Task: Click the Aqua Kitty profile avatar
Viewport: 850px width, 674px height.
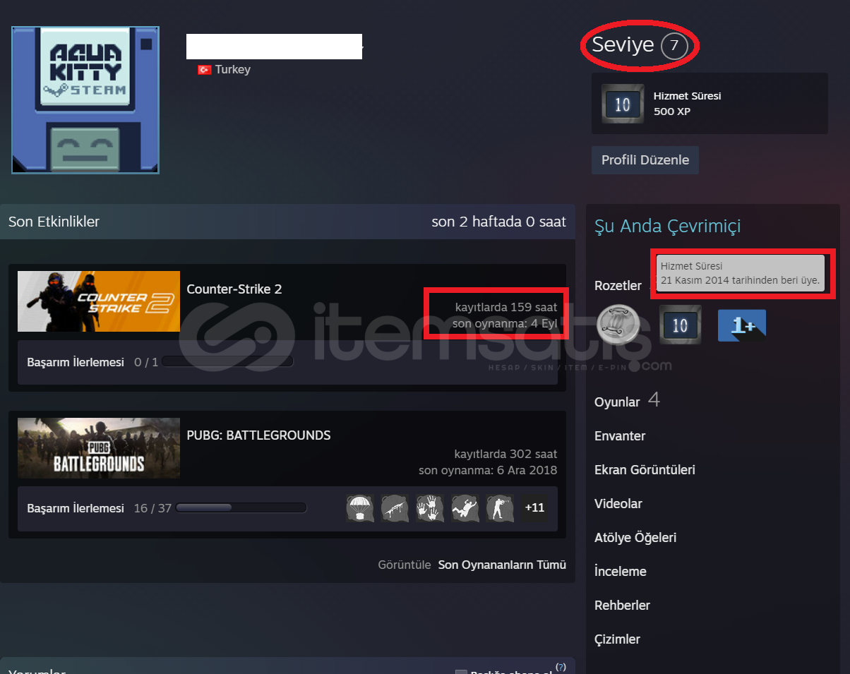Action: 85,100
